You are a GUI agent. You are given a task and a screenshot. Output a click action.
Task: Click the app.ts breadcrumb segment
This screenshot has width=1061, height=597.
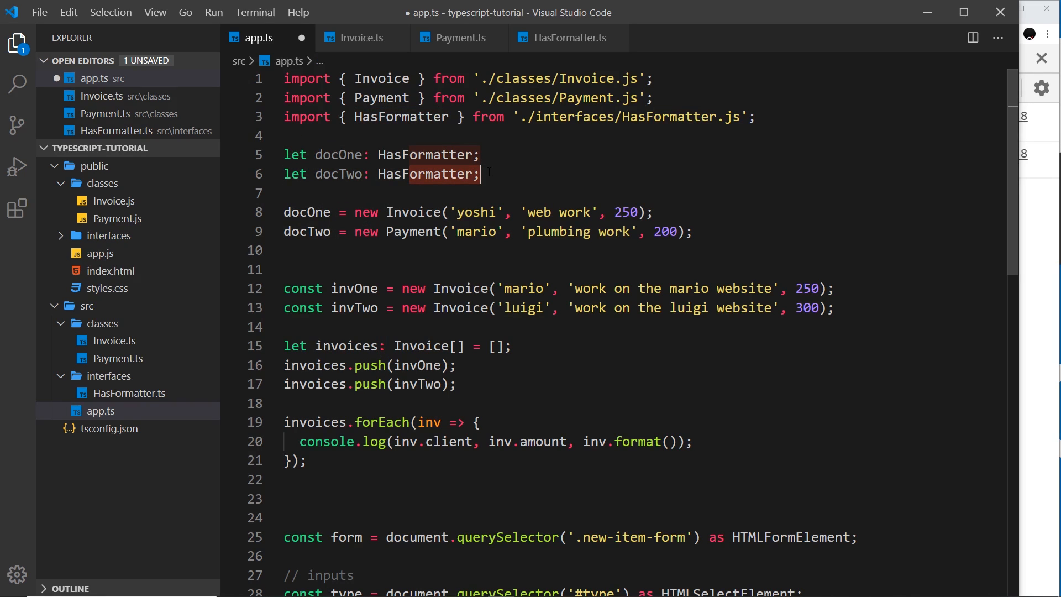pyautogui.click(x=289, y=61)
